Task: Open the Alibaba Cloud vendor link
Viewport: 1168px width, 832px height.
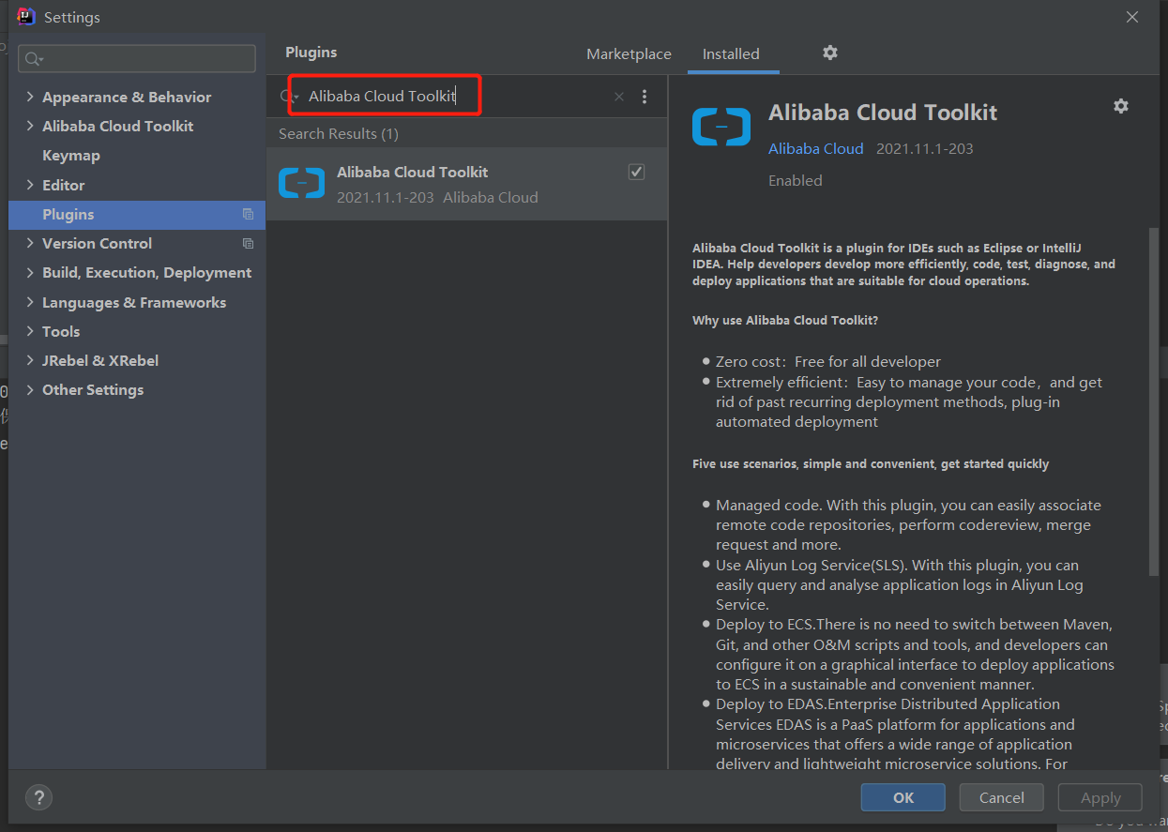Action: [816, 148]
